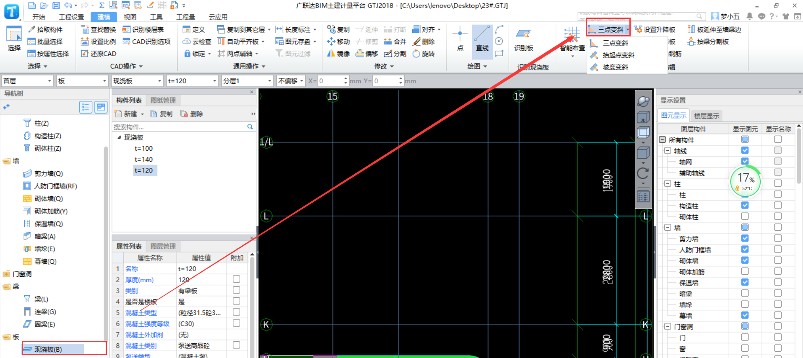Click the 复制 button in component list
This screenshot has height=358, width=803.
161,114
